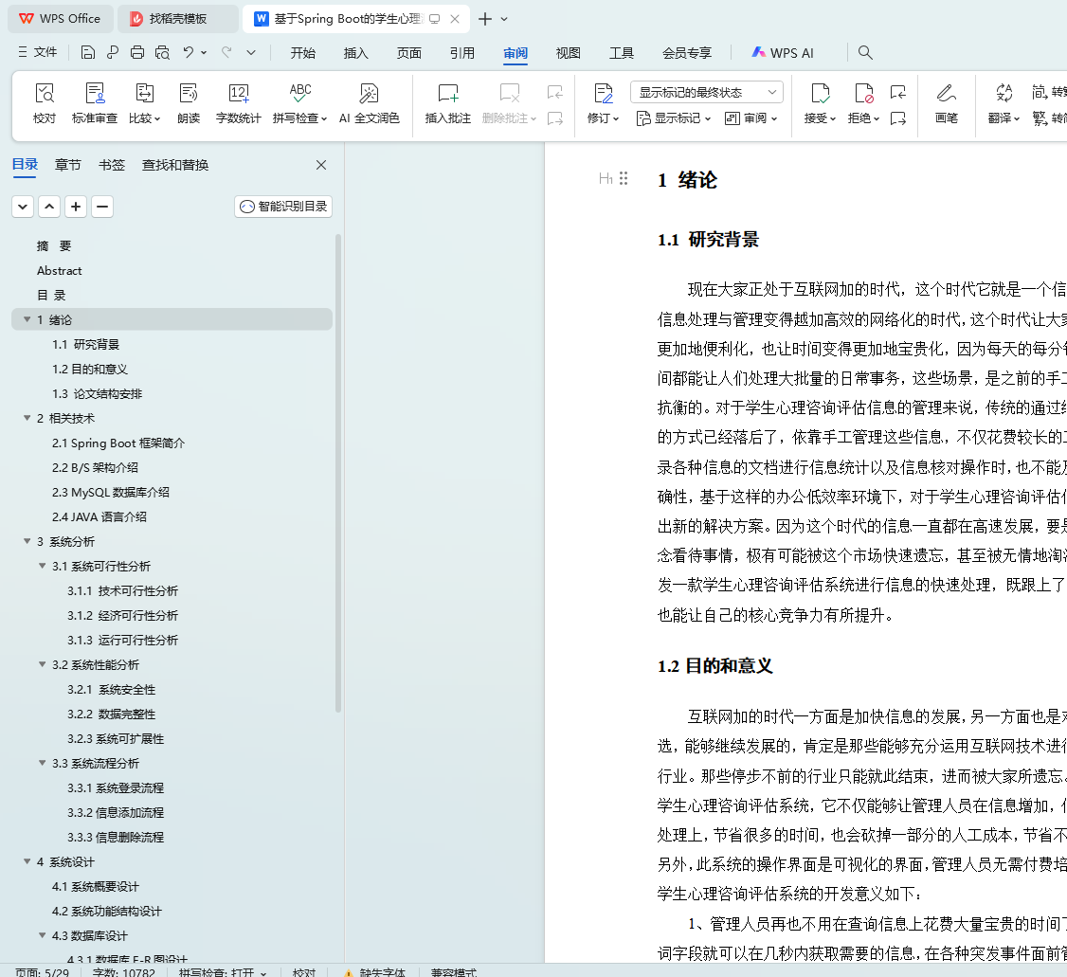Switch to 章节 tab in navigation pane

point(68,165)
